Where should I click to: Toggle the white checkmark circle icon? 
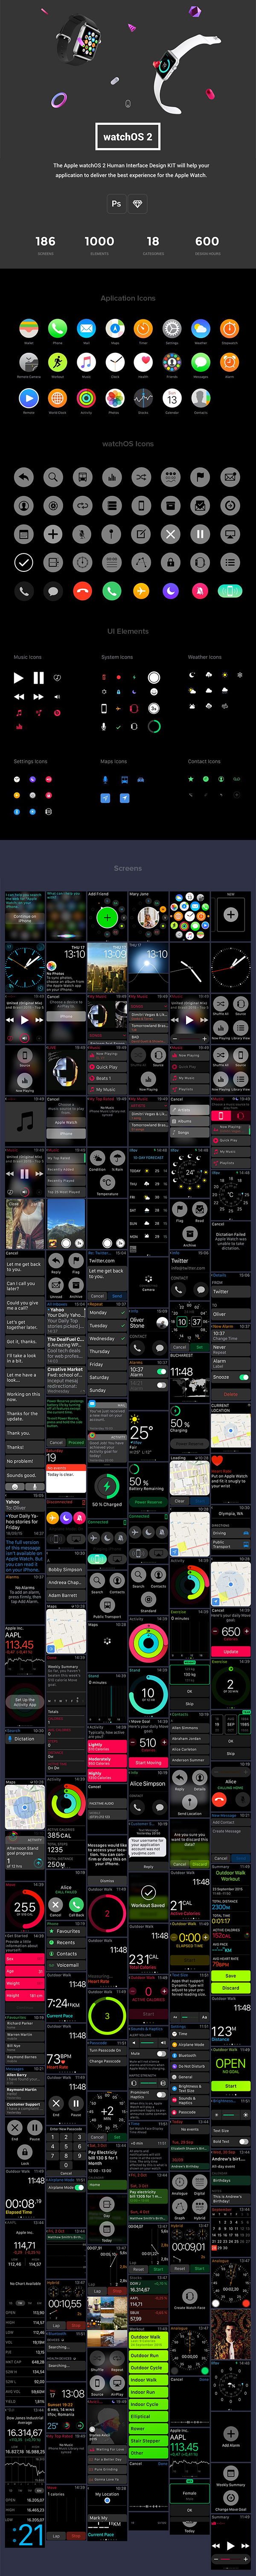tap(23, 563)
